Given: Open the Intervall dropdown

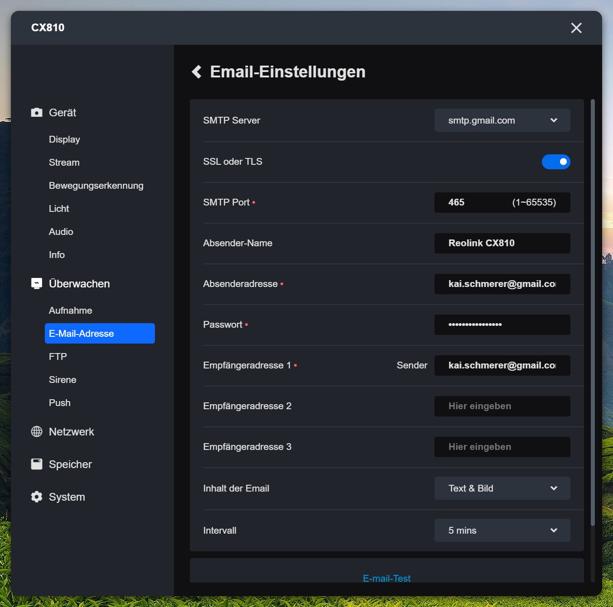Looking at the screenshot, I should (x=502, y=530).
